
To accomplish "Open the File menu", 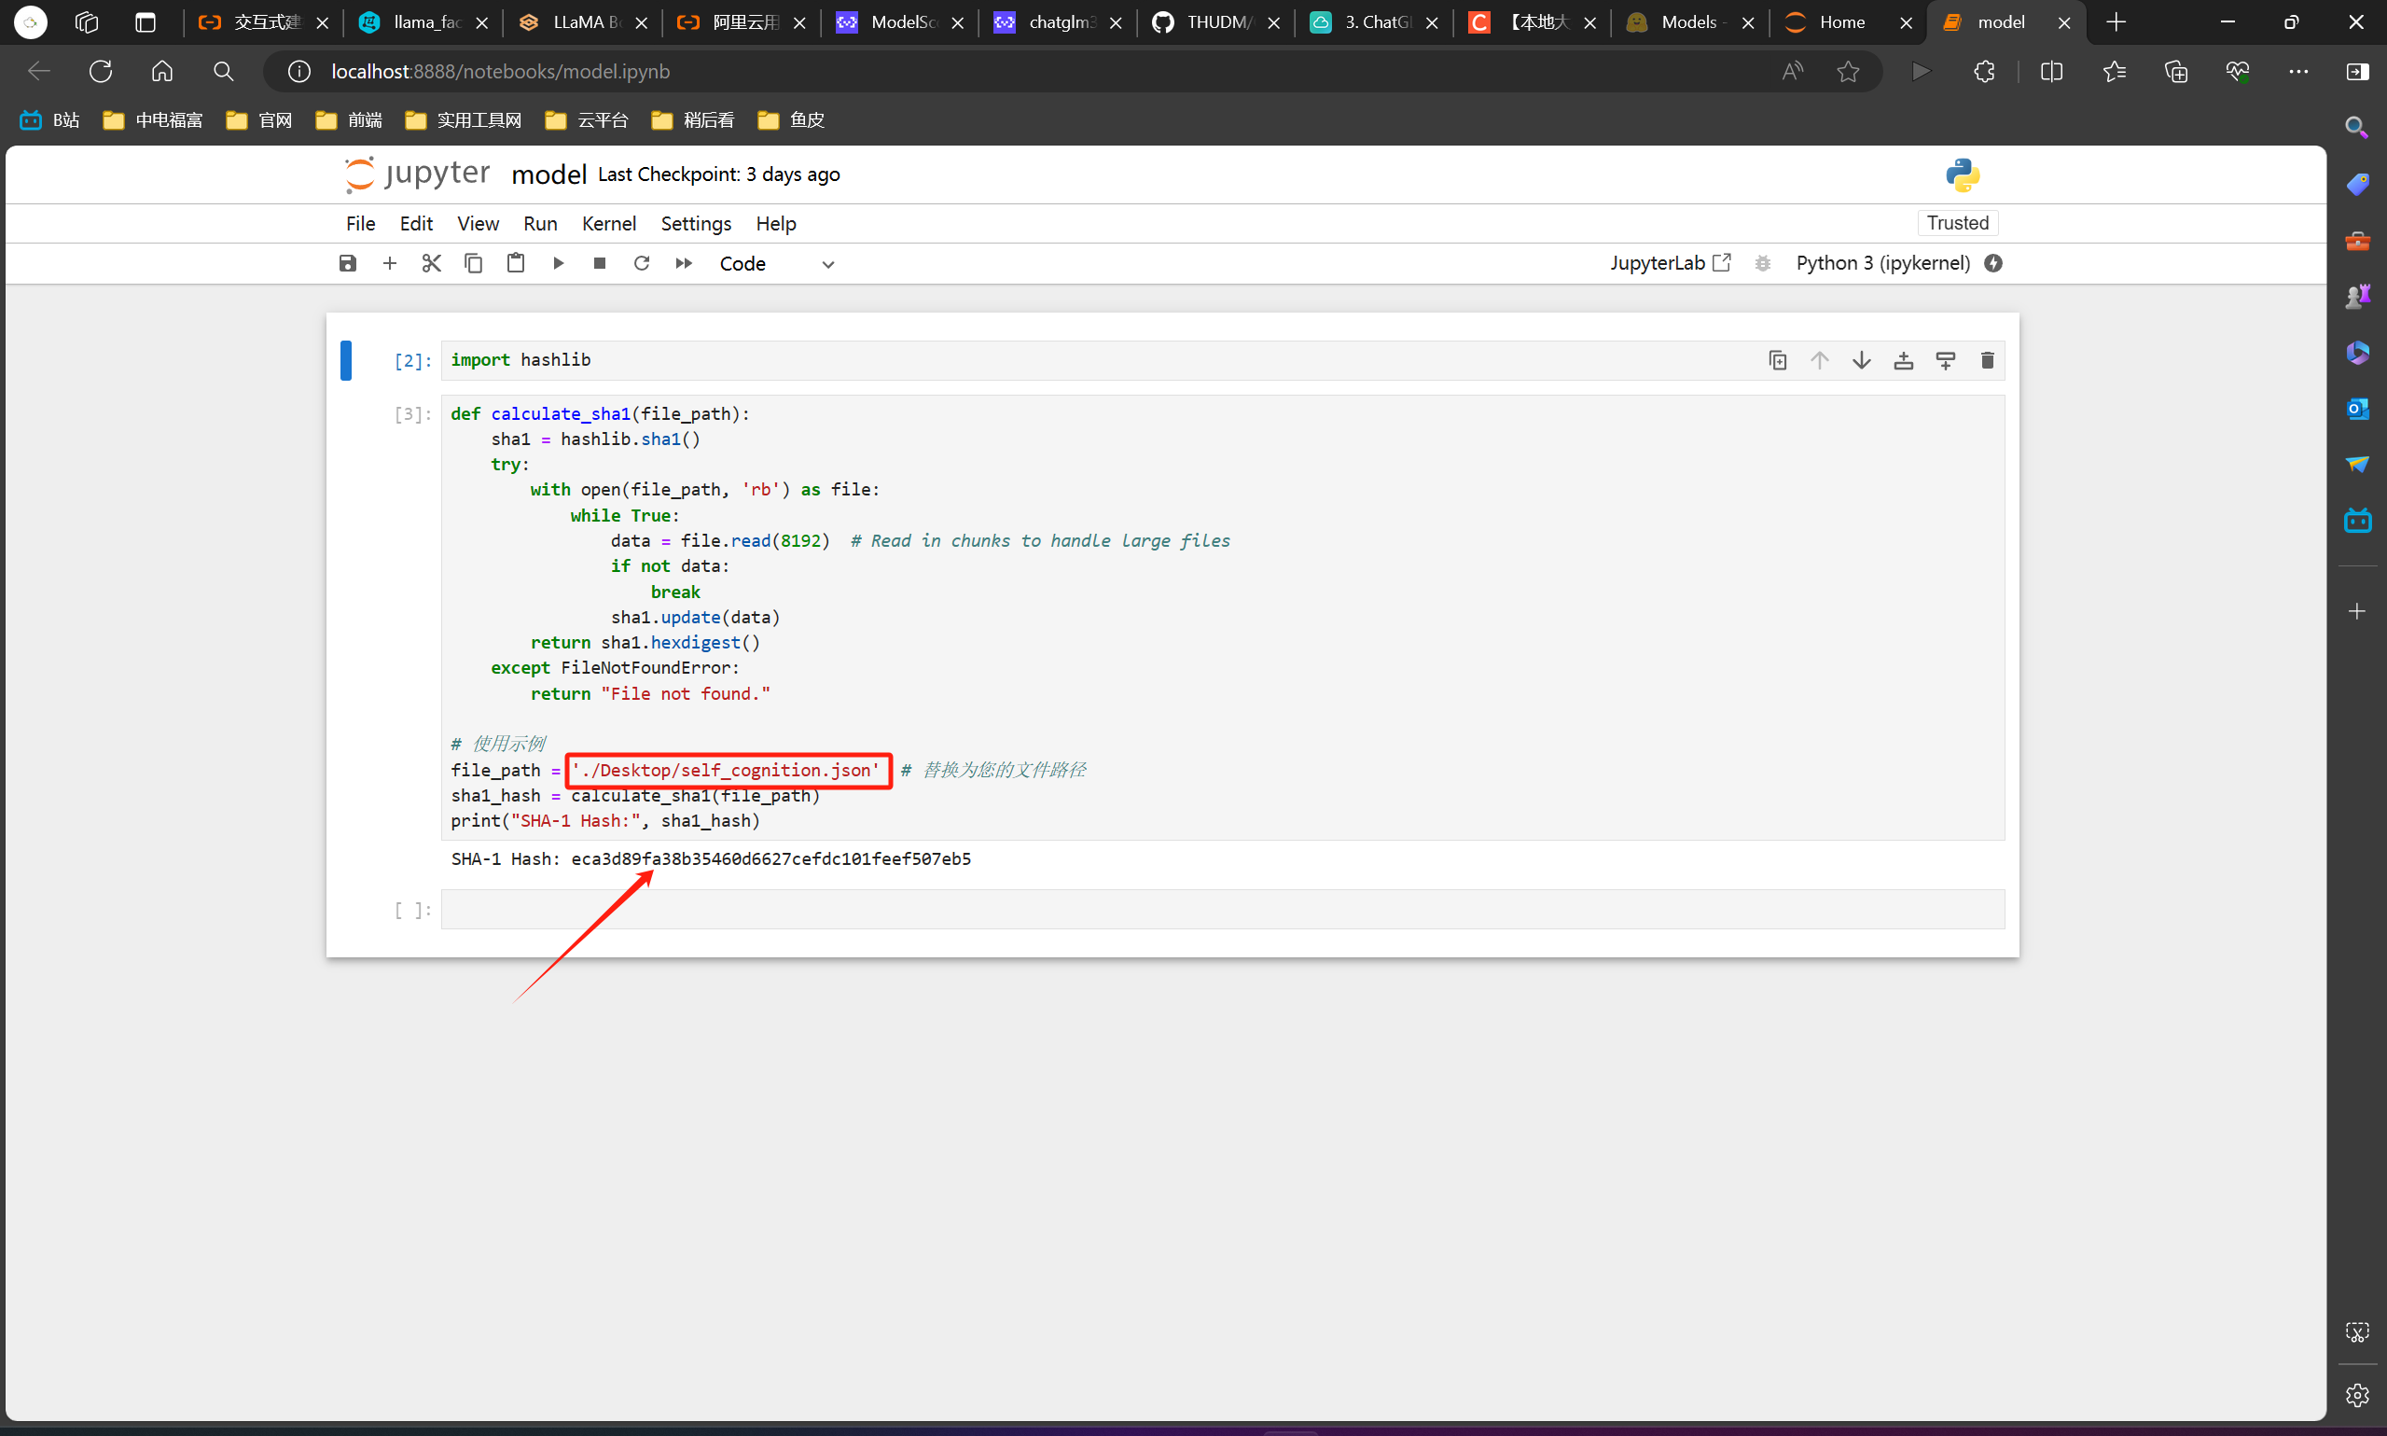I will [361, 224].
